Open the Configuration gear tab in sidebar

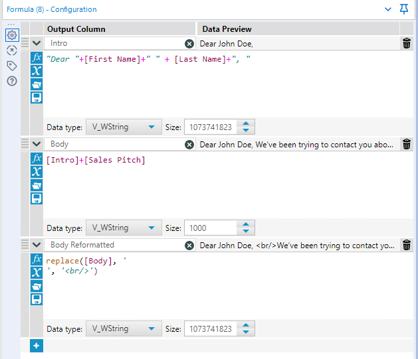click(x=12, y=35)
